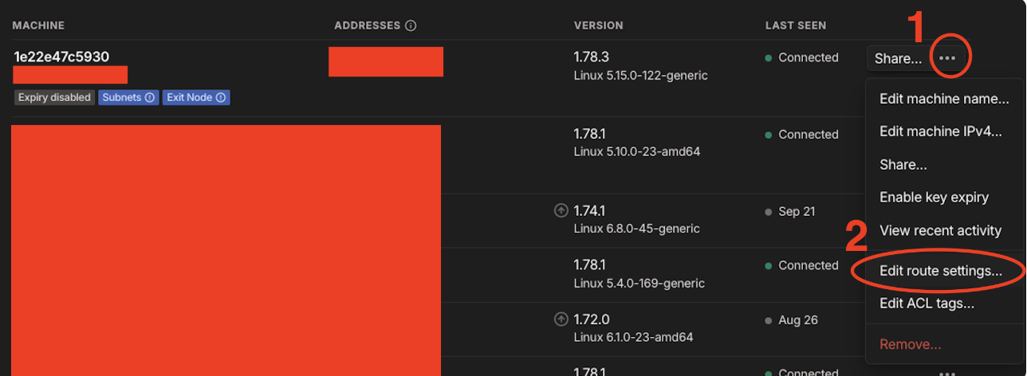1027x376 pixels.
Task: Click the info icon on Exit Node badge
Action: point(221,98)
